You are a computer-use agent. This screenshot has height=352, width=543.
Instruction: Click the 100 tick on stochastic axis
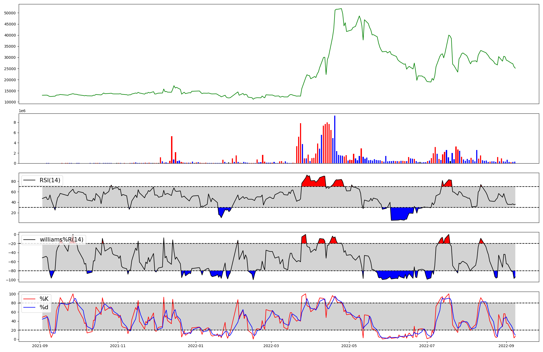click(13, 294)
